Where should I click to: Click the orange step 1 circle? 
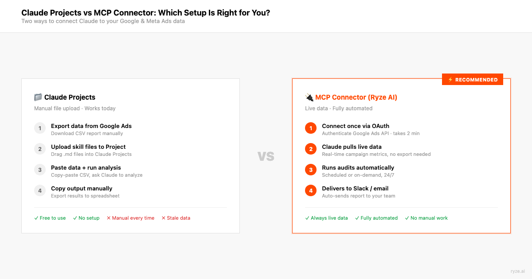click(x=311, y=128)
